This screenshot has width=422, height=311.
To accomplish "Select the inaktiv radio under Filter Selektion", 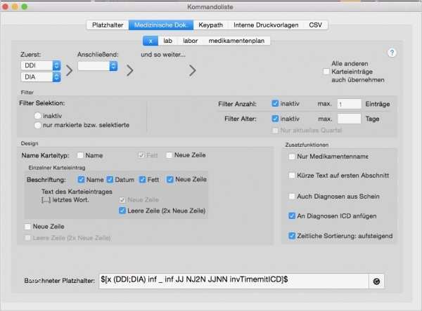I will click(x=38, y=116).
